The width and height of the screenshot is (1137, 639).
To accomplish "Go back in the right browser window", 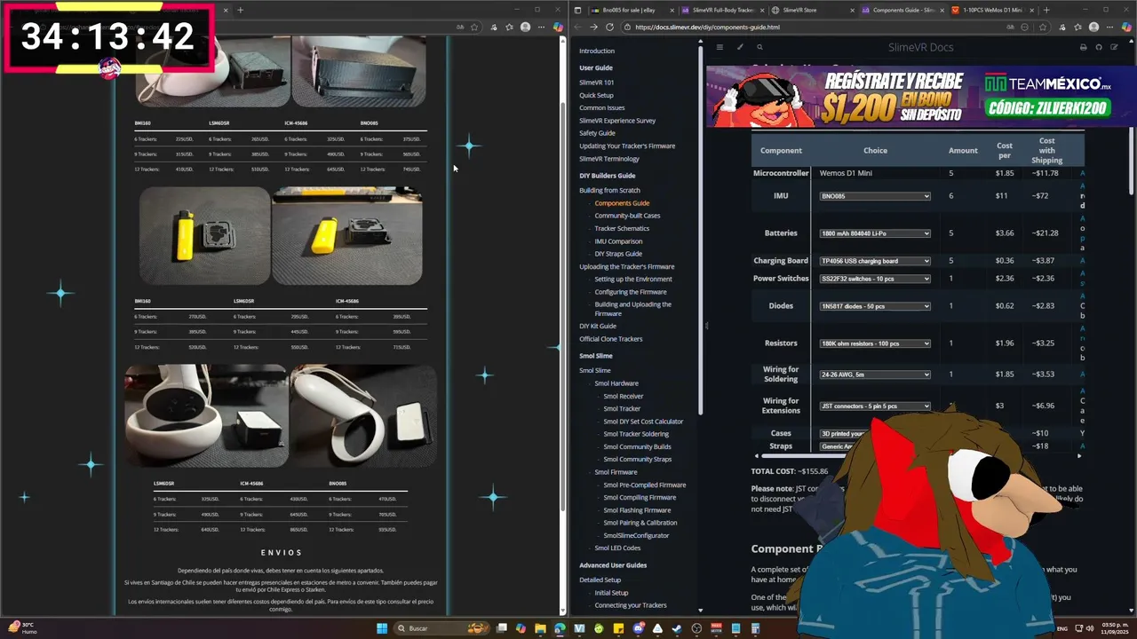I will click(x=579, y=27).
